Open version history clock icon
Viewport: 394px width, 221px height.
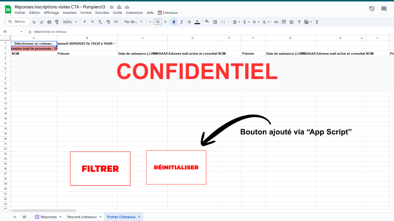coord(372,9)
